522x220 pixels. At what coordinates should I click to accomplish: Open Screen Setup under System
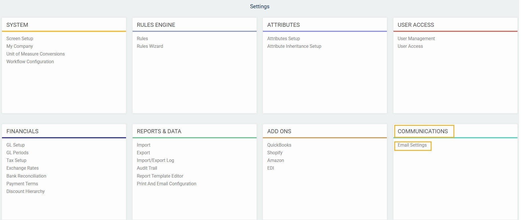tap(20, 38)
